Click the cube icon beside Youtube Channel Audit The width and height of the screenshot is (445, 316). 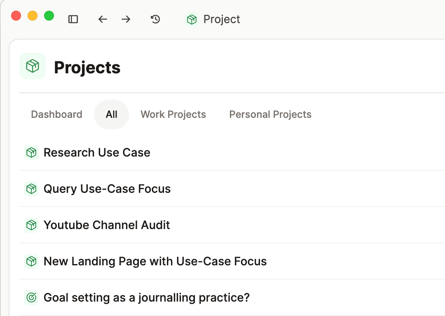31,225
